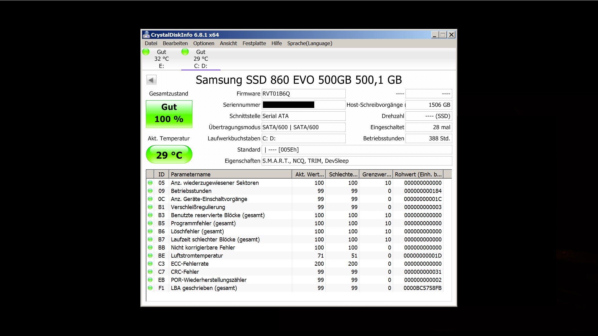Select the C: D: disk tab

(x=201, y=59)
